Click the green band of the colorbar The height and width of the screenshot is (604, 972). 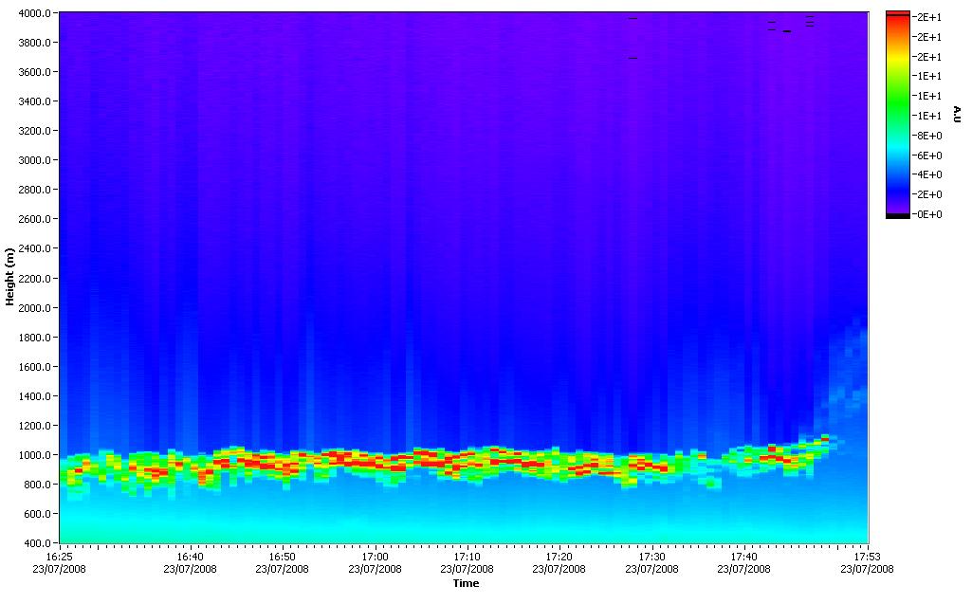(898, 102)
